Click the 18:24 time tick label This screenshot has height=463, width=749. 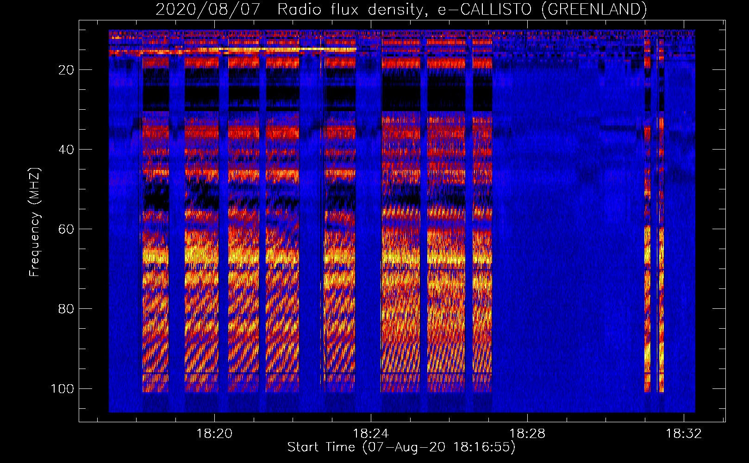tap(371, 434)
